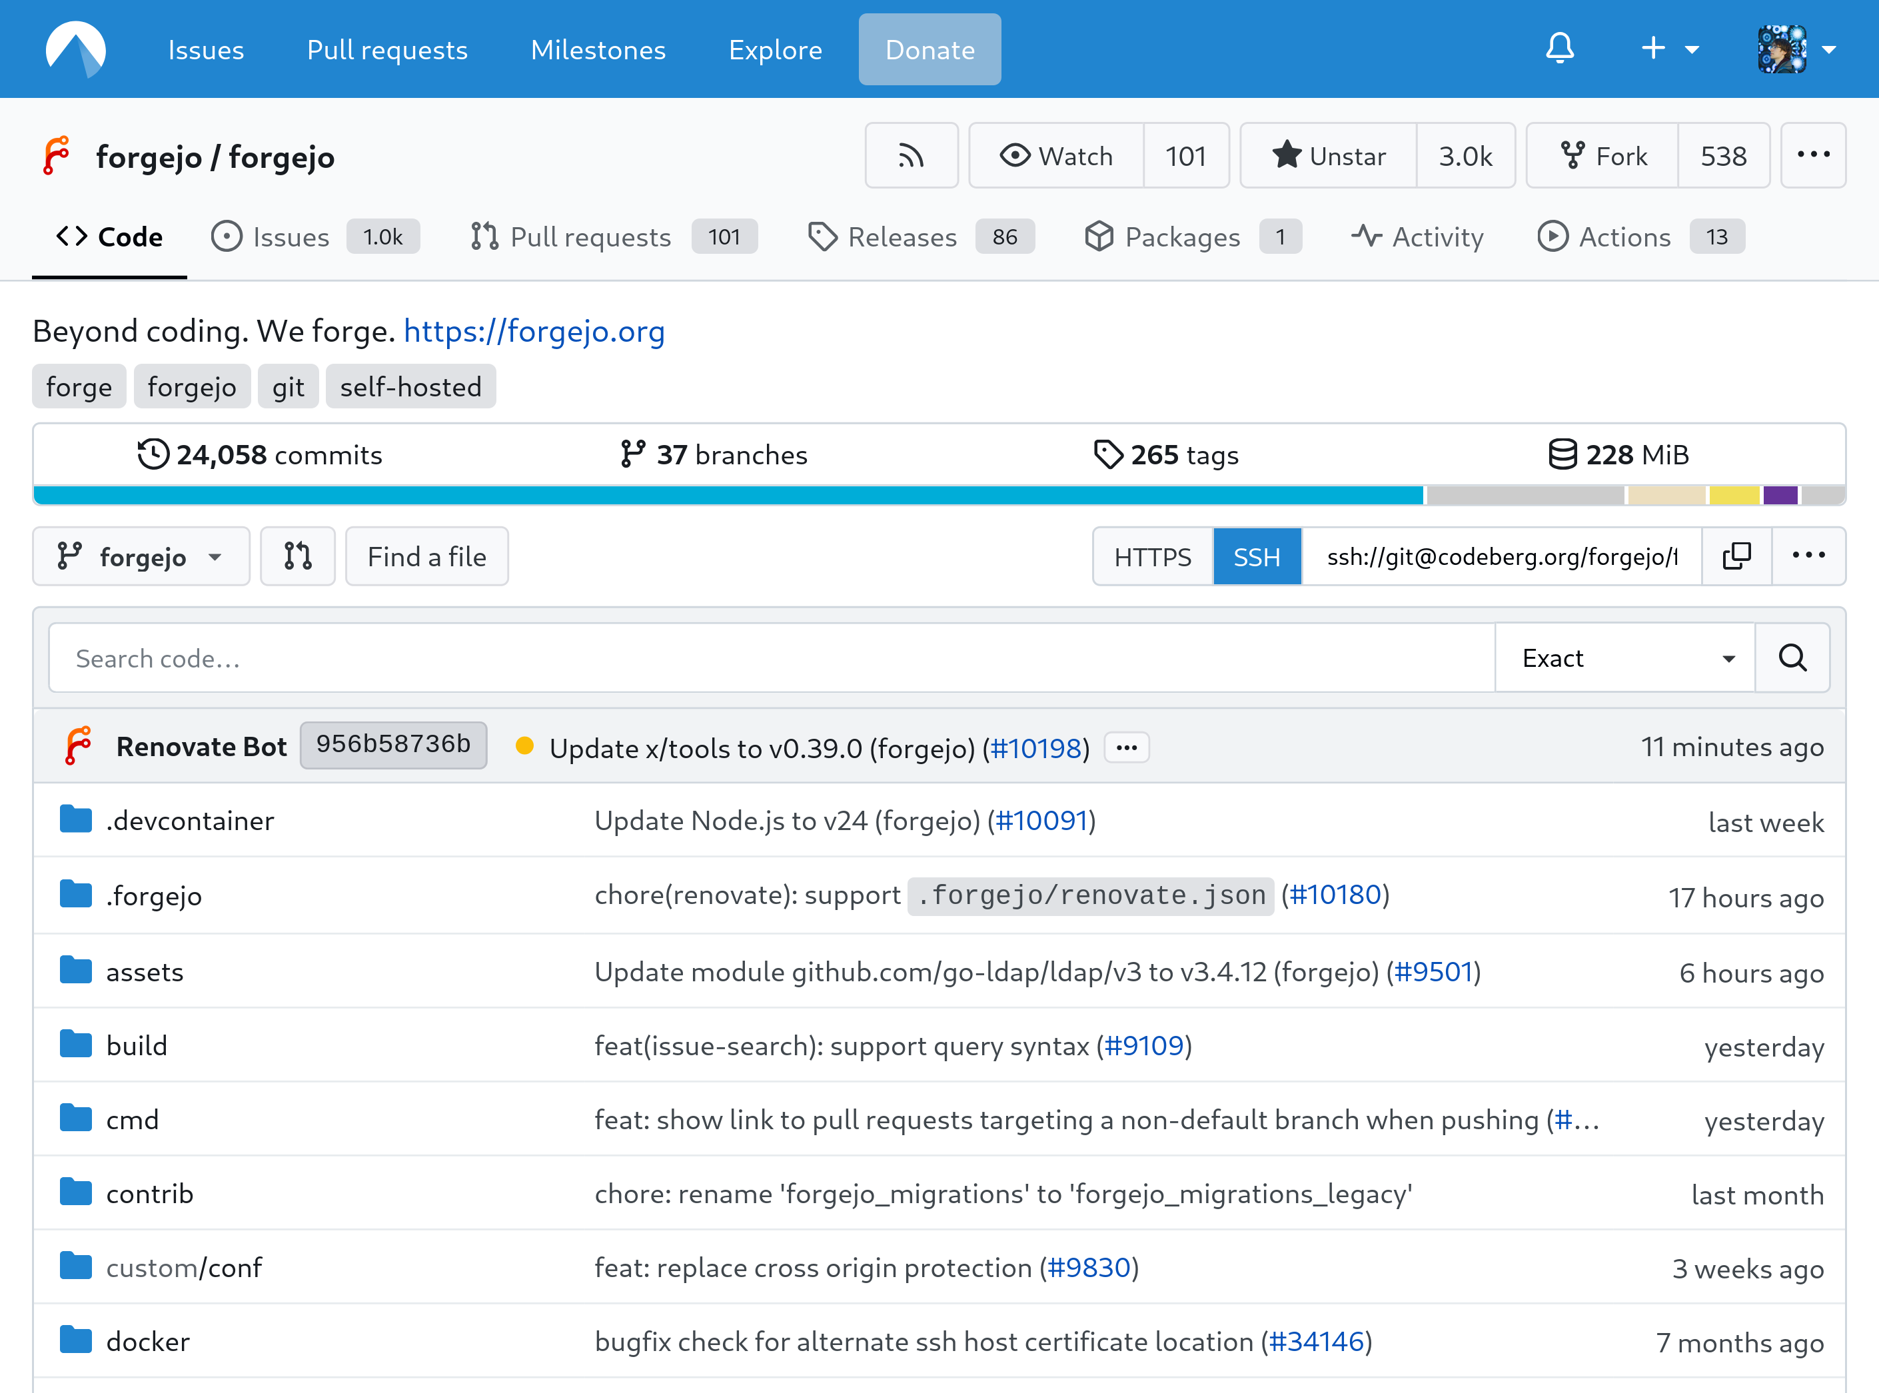Switch clone URL to HTTPS
1879x1393 pixels.
tap(1152, 556)
